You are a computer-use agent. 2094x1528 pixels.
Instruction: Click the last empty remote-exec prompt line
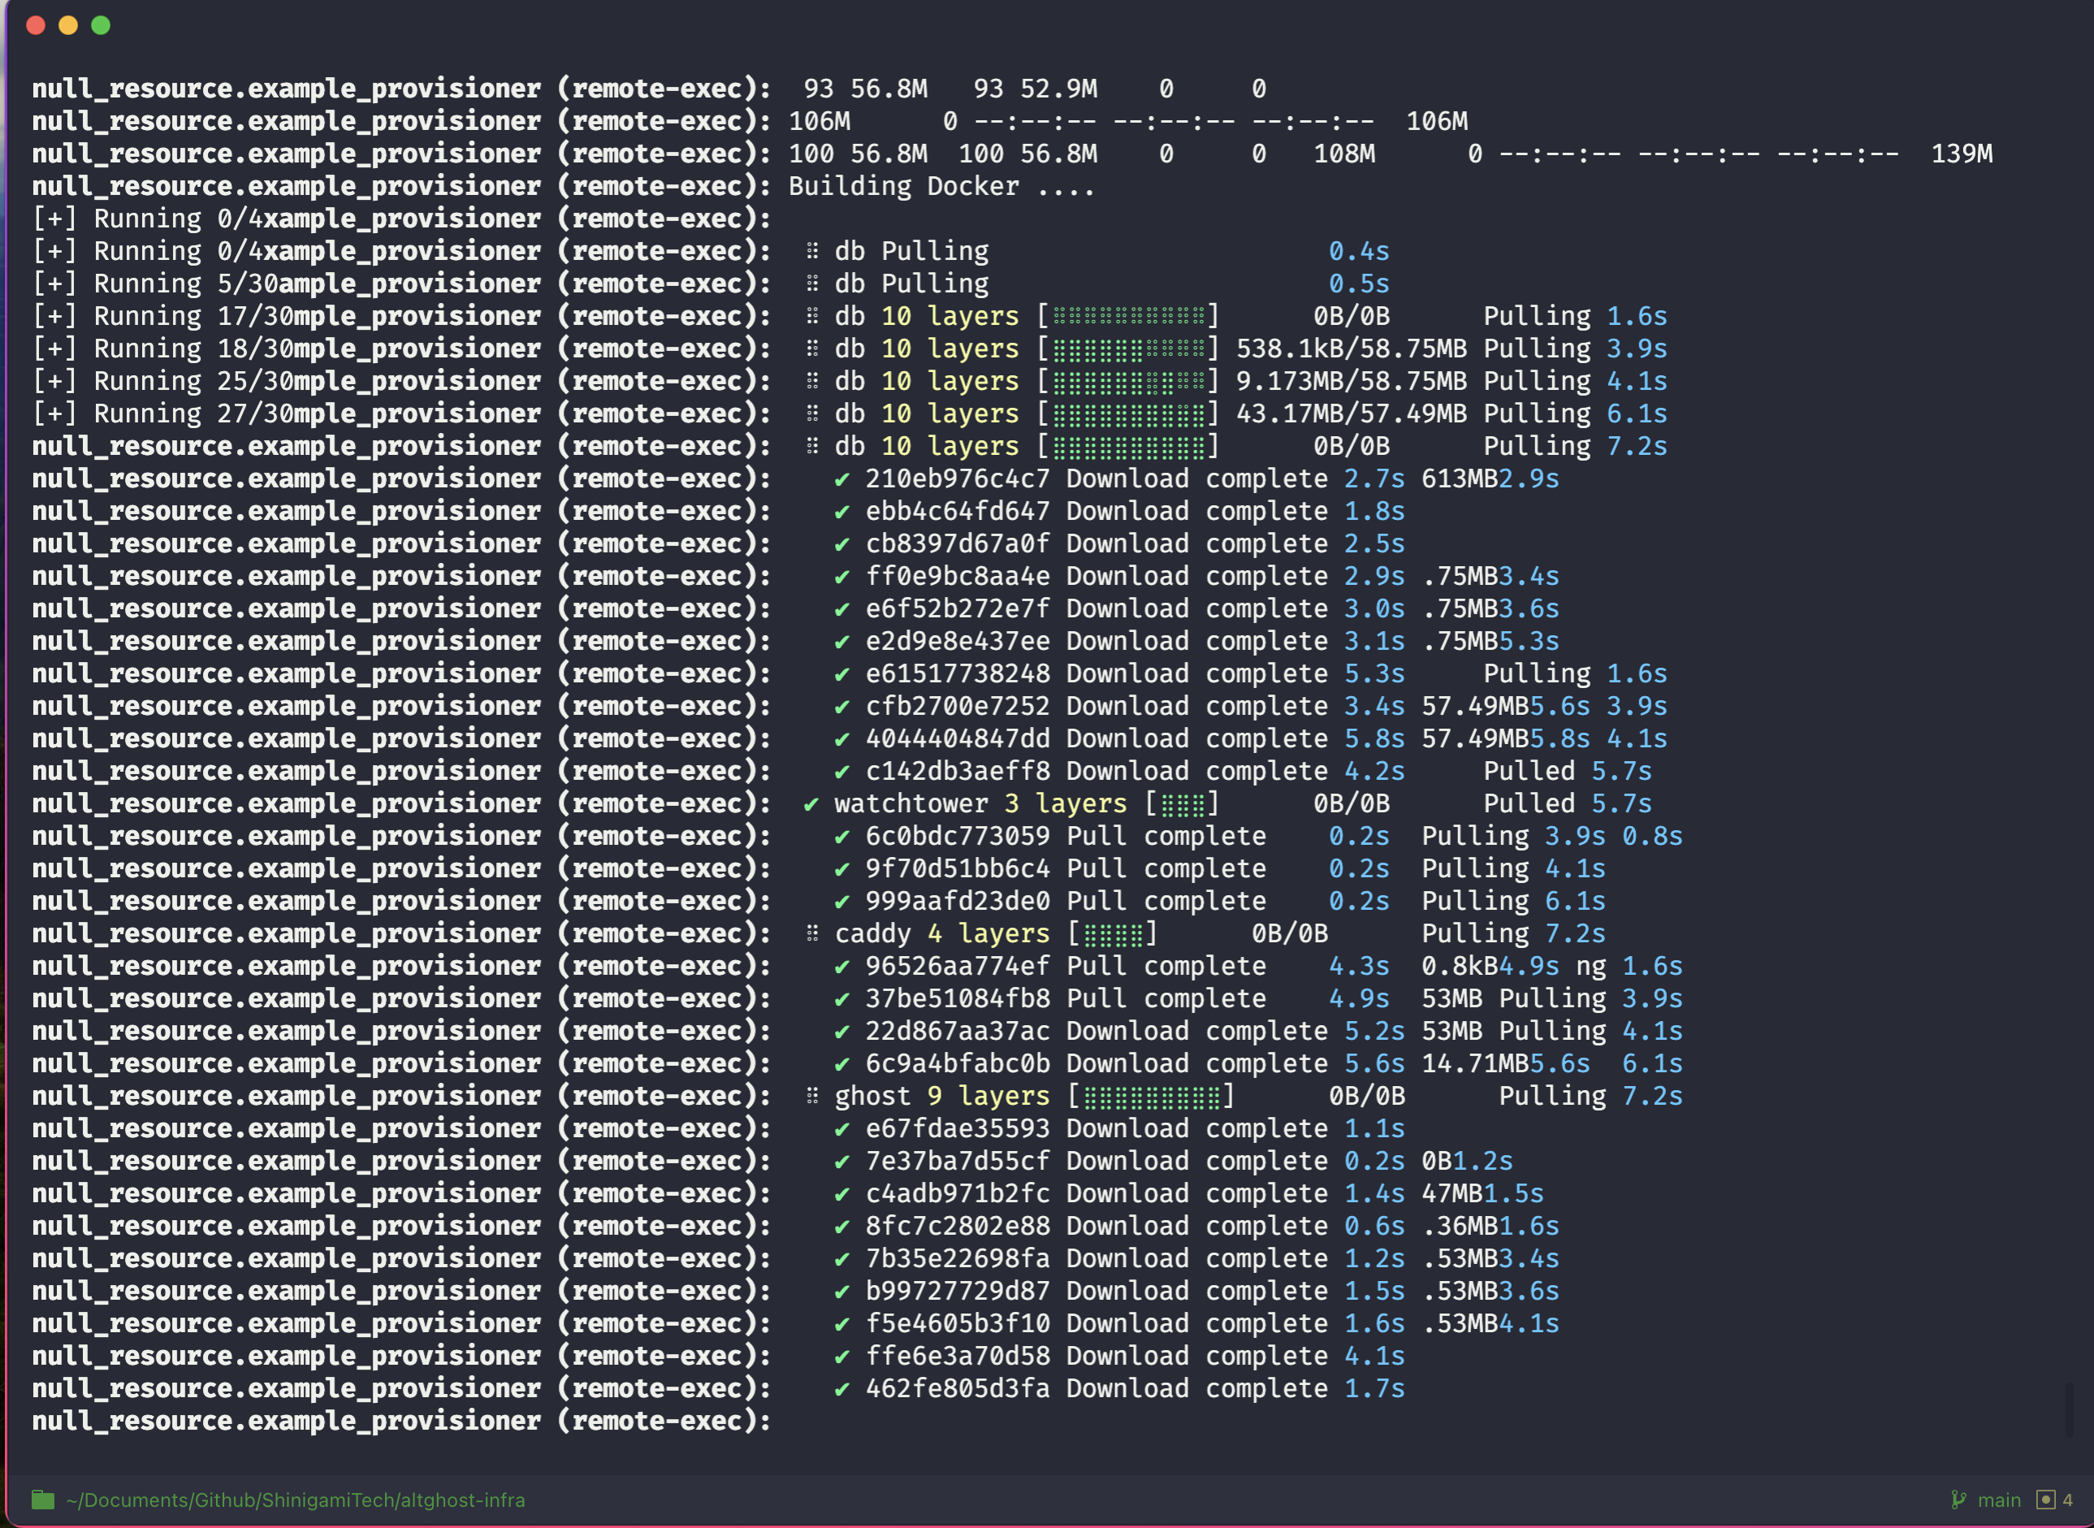pyautogui.click(x=400, y=1421)
